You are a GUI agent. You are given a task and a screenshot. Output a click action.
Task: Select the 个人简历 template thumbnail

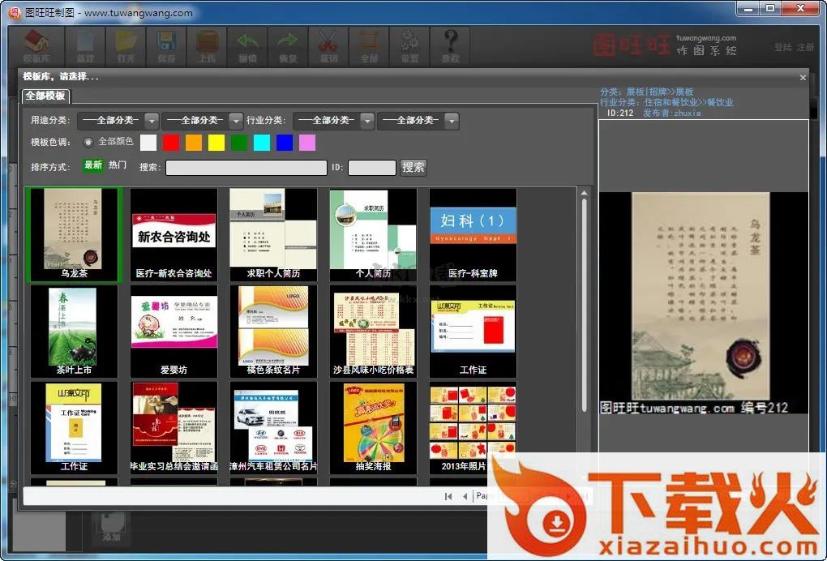click(373, 234)
